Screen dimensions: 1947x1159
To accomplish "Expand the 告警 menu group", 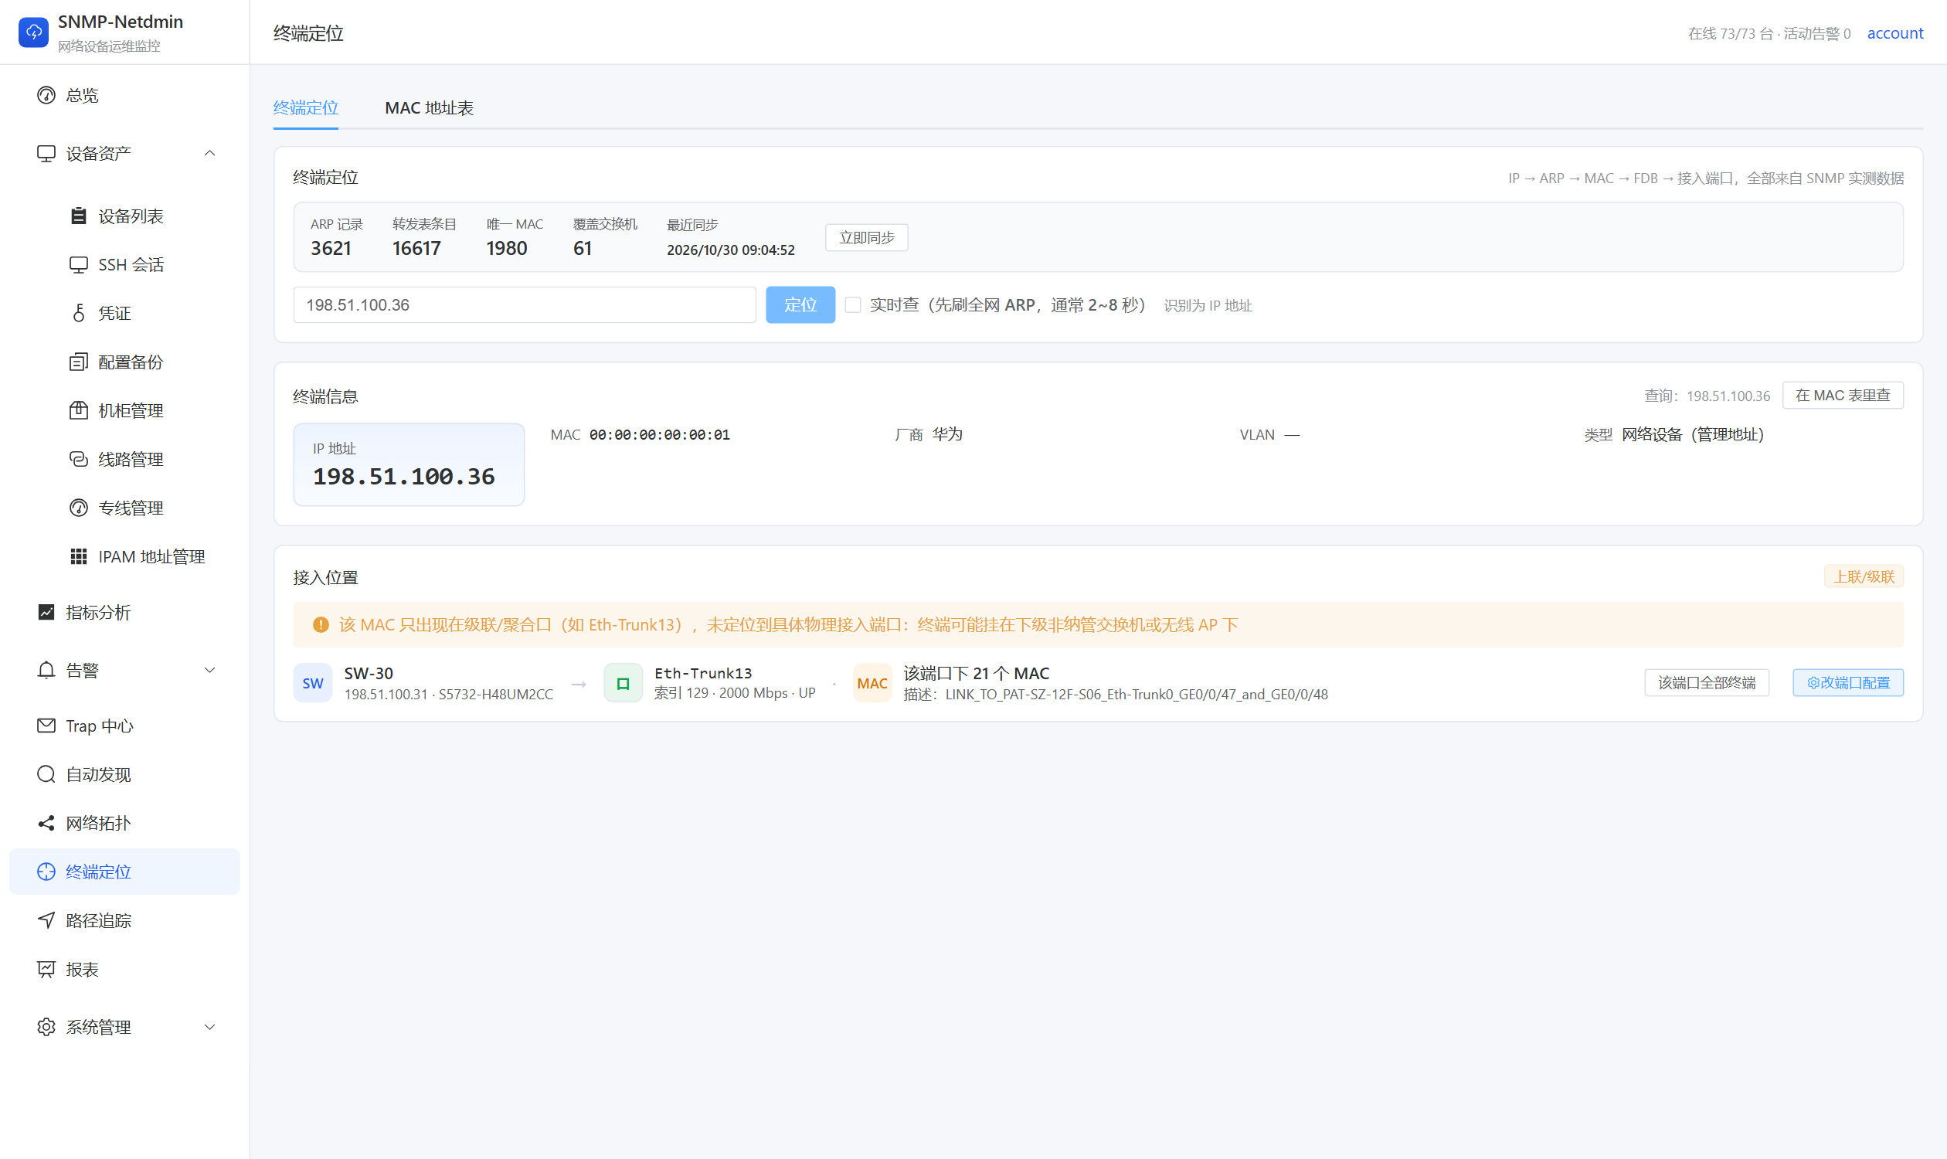I will [x=209, y=670].
